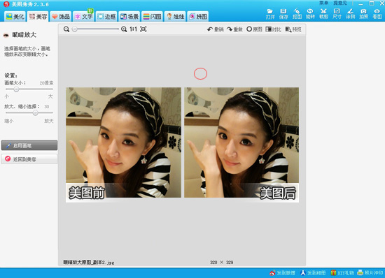Screen dimensions: 385x278
Task: Open the 闪图 animated image tab
Action: (152, 16)
